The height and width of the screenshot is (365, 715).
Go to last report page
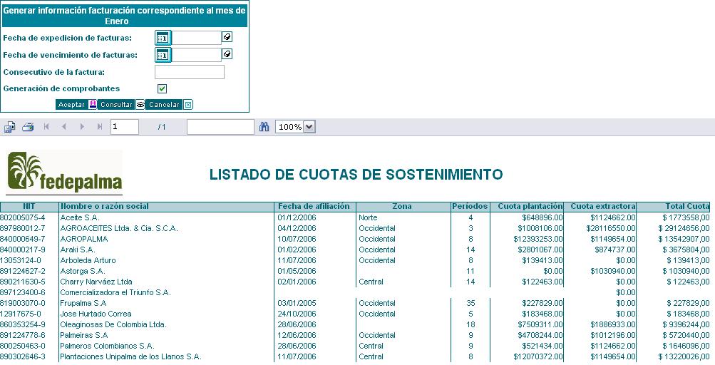tap(100, 127)
